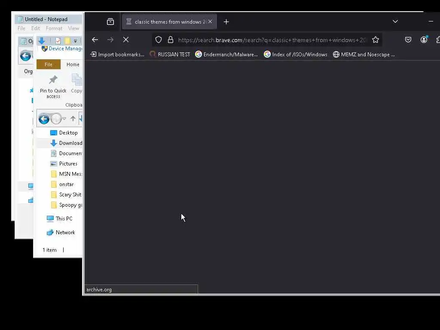Click back button in rear Open dialog

25,55
